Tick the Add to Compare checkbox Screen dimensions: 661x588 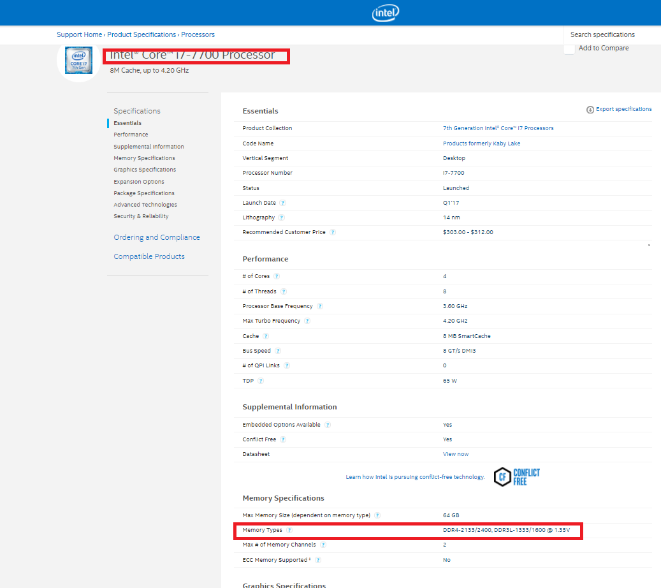569,48
